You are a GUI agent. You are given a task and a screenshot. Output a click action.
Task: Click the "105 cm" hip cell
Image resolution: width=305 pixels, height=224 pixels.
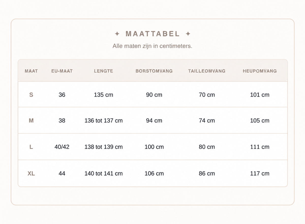(260, 121)
